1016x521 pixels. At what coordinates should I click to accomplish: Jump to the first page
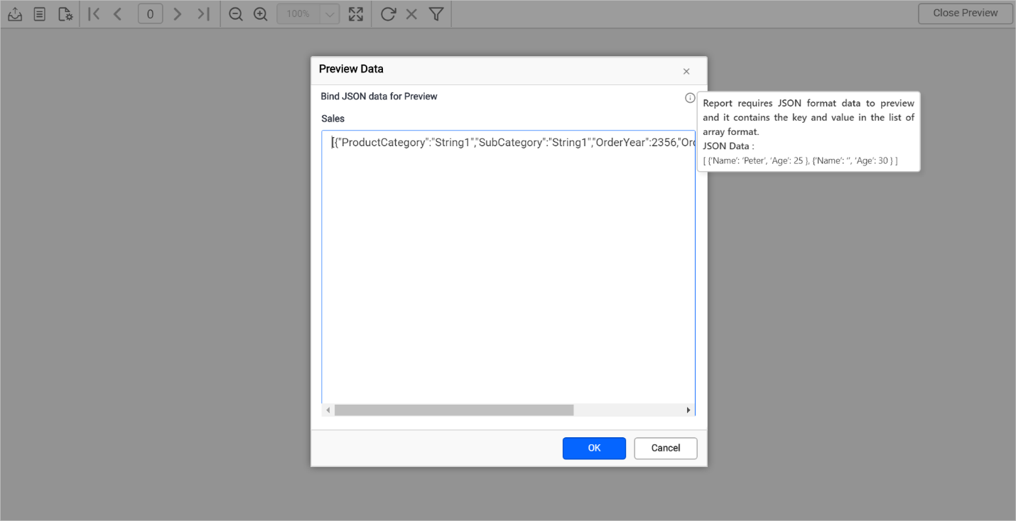tap(93, 13)
